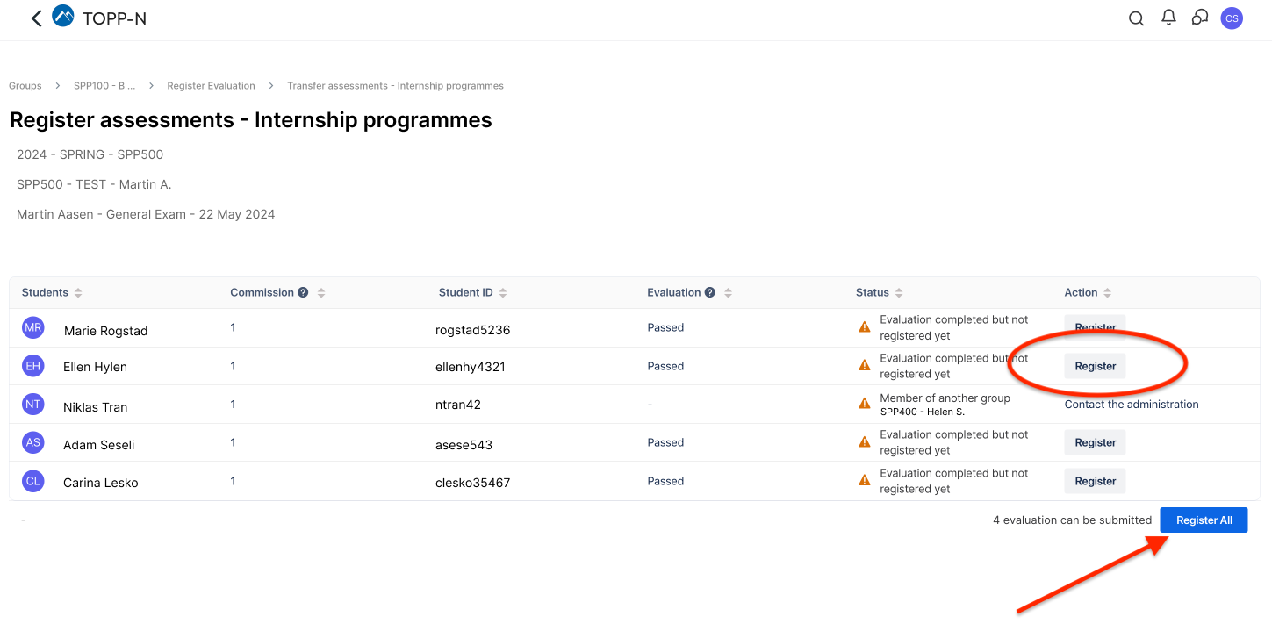Click warning icon in Niklas Tran row
The height and width of the screenshot is (631, 1272).
(x=865, y=404)
